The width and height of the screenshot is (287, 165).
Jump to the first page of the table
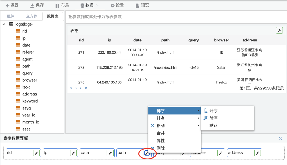[71, 88]
